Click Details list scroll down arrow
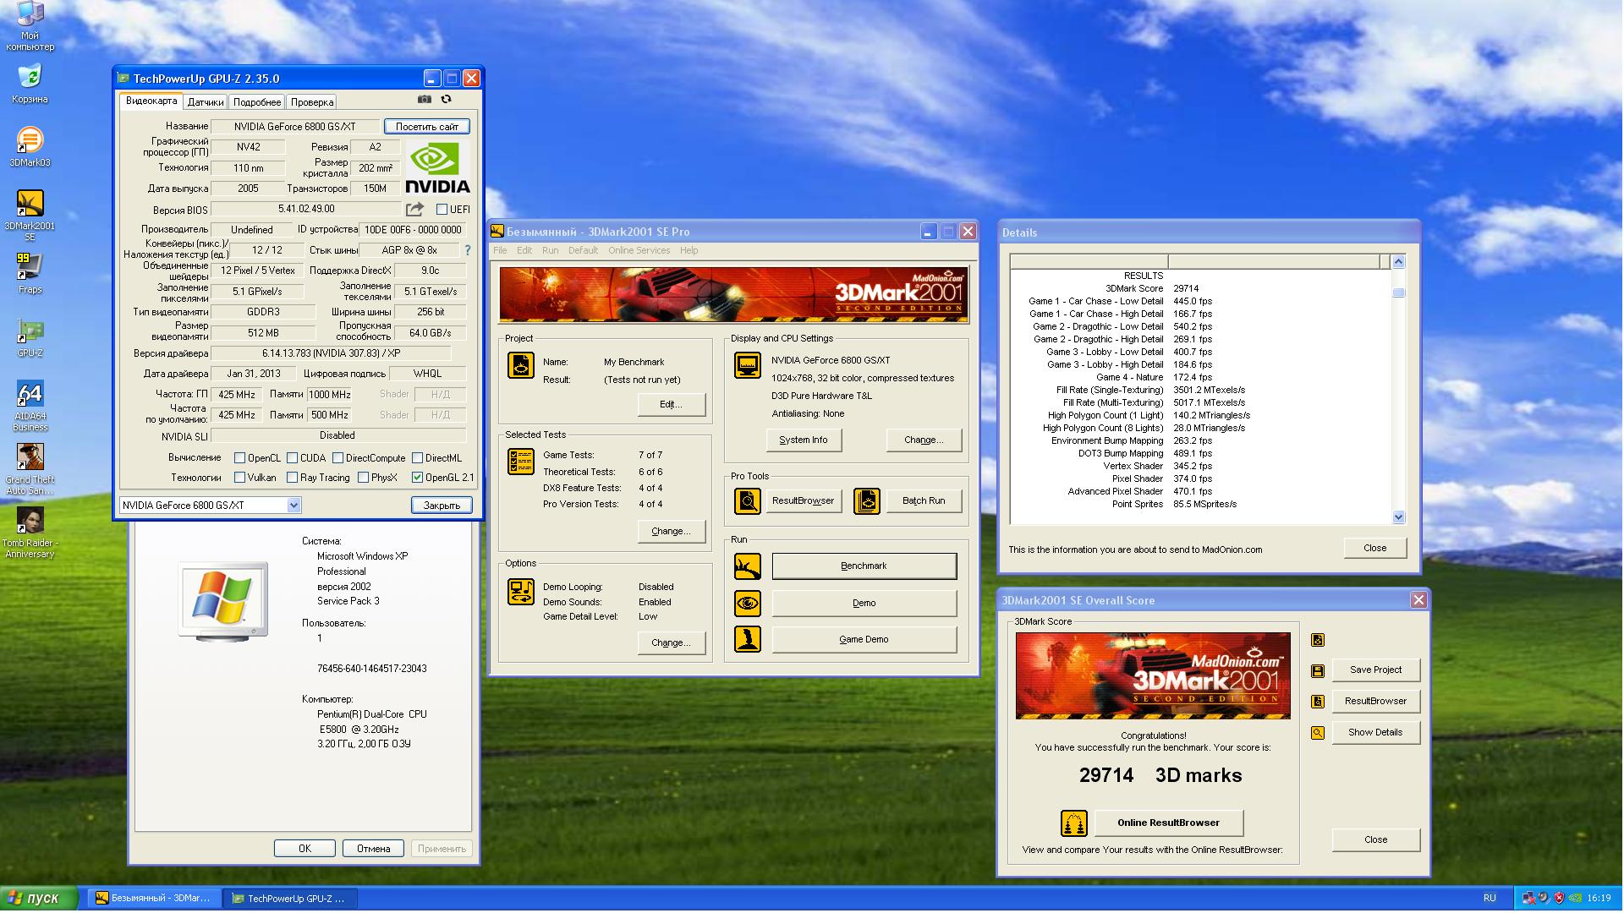The image size is (1624, 913). point(1398,517)
